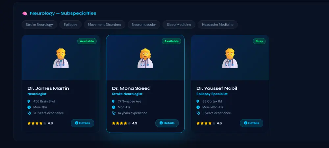Select the Neuromuscular chip
Image resolution: width=329 pixels, height=148 pixels.
144,25
